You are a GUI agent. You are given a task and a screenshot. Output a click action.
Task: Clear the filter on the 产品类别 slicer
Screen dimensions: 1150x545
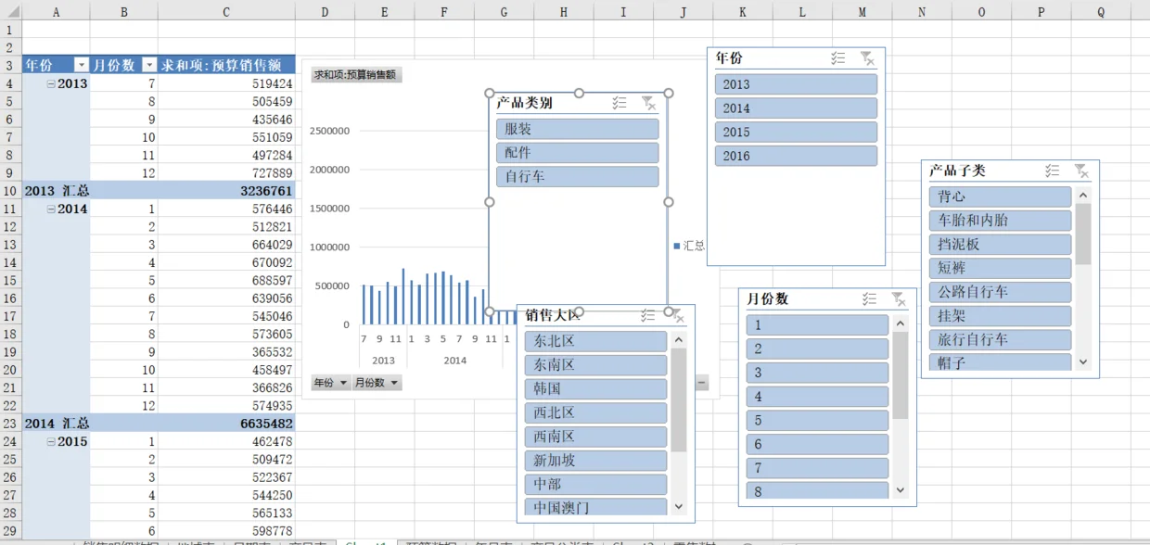click(x=649, y=104)
